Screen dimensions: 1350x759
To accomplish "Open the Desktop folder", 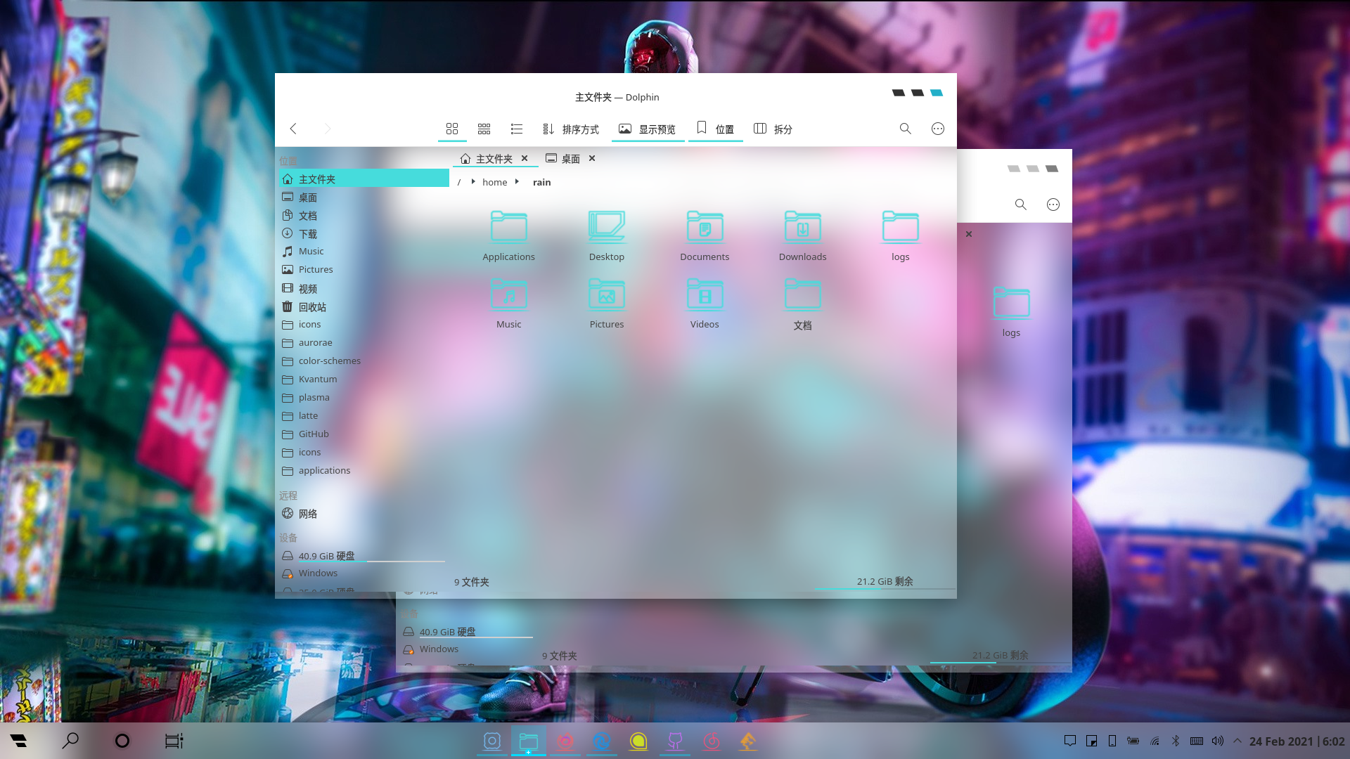I will (607, 235).
